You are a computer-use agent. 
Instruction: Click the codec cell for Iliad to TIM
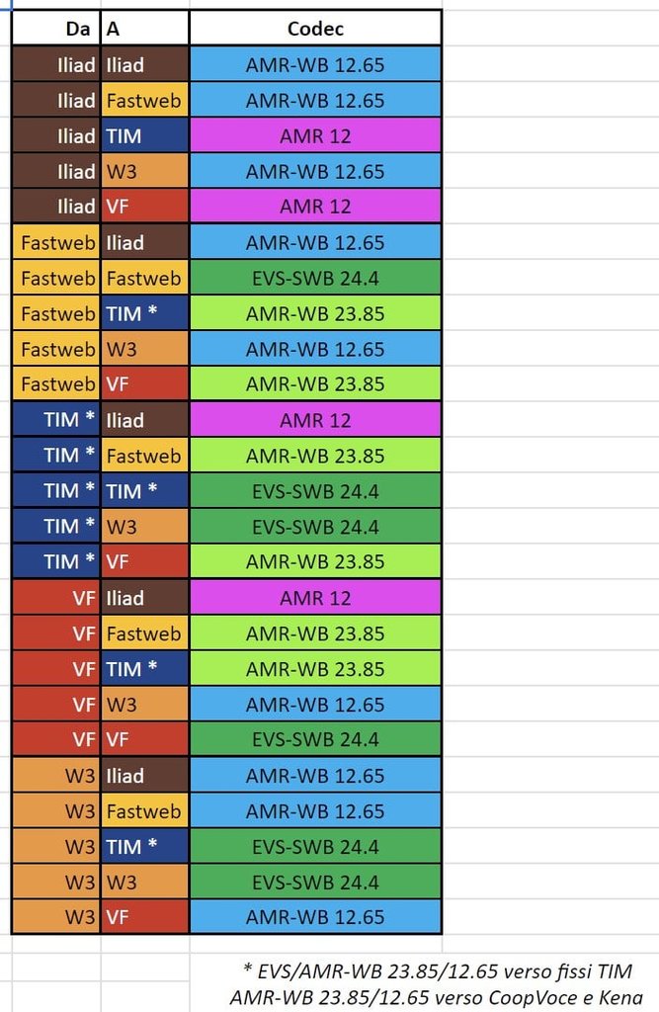(315, 135)
